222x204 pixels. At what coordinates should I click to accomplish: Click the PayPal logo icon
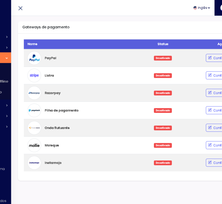click(x=34, y=58)
